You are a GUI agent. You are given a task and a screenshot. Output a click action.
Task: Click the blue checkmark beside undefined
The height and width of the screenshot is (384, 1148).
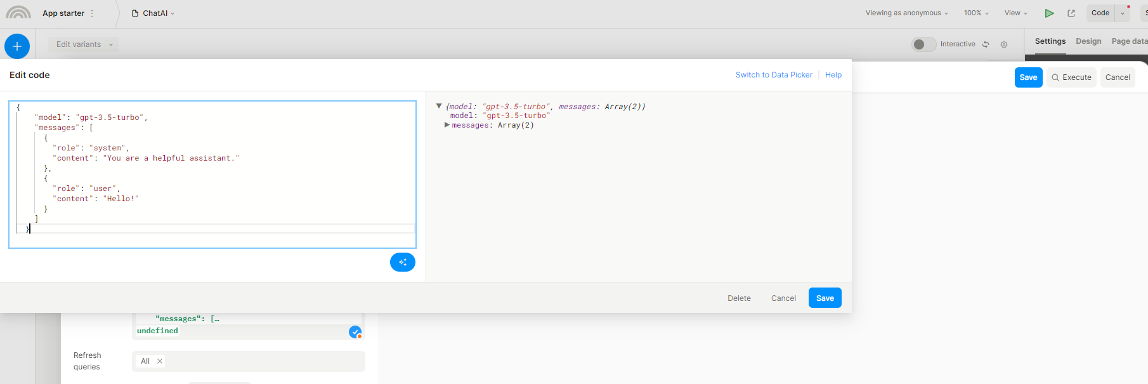[355, 331]
